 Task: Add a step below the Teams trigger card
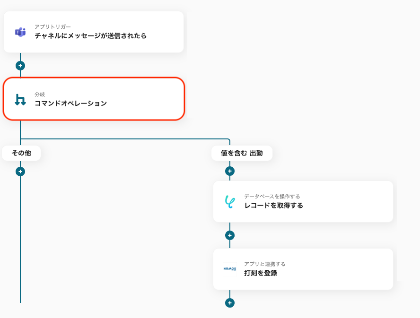pos(20,66)
